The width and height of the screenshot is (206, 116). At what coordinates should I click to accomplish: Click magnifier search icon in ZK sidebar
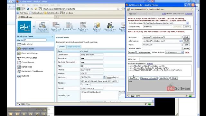click(25, 40)
